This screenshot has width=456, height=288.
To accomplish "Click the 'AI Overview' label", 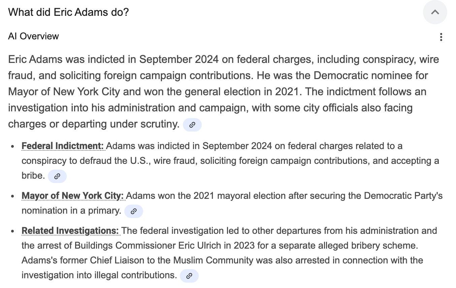I will pyautogui.click(x=33, y=36).
